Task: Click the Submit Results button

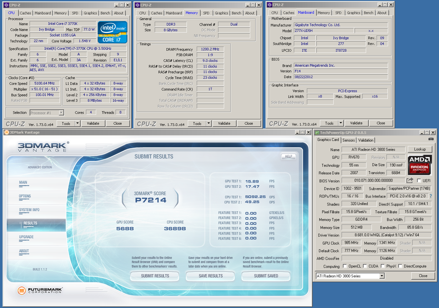Action: coord(155,276)
